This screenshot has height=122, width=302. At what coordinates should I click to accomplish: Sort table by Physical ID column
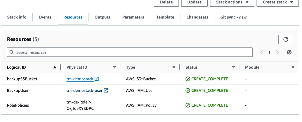pyautogui.click(x=114, y=67)
